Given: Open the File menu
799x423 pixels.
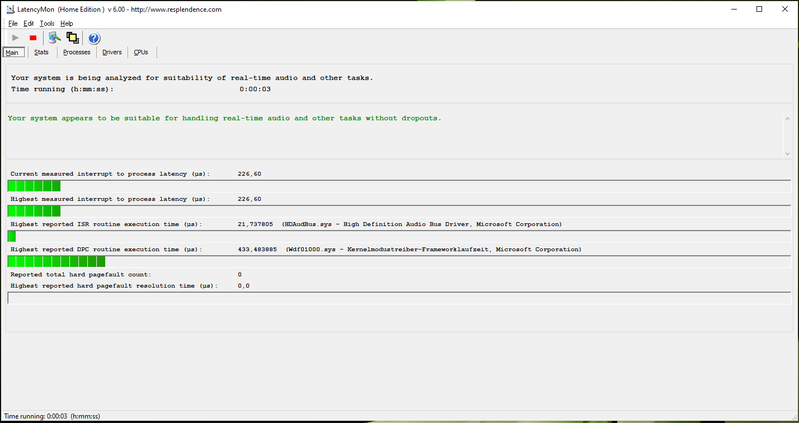Looking at the screenshot, I should [x=13, y=23].
